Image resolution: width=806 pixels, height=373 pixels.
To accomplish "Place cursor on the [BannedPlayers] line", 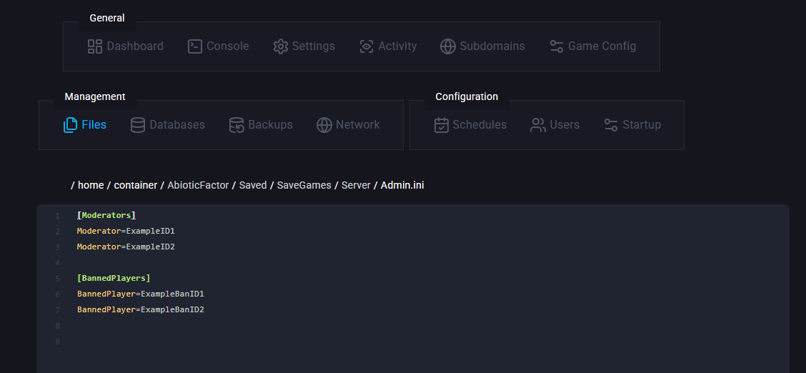I will tap(114, 278).
